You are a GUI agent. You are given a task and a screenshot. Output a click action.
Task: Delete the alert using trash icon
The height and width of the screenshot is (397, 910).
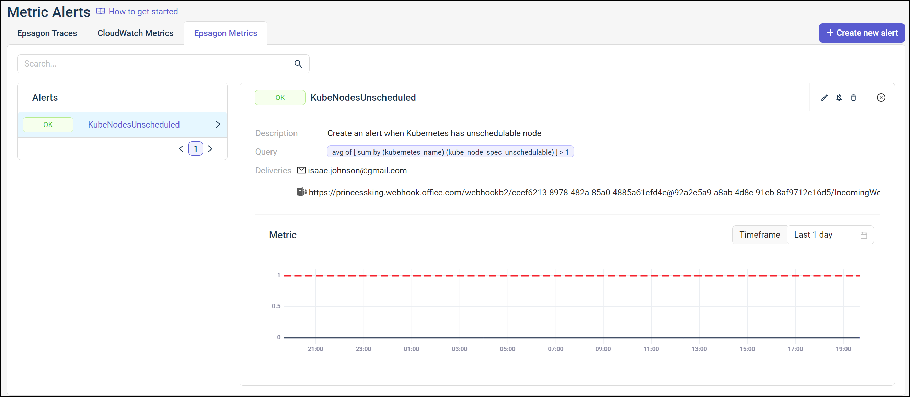[853, 98]
